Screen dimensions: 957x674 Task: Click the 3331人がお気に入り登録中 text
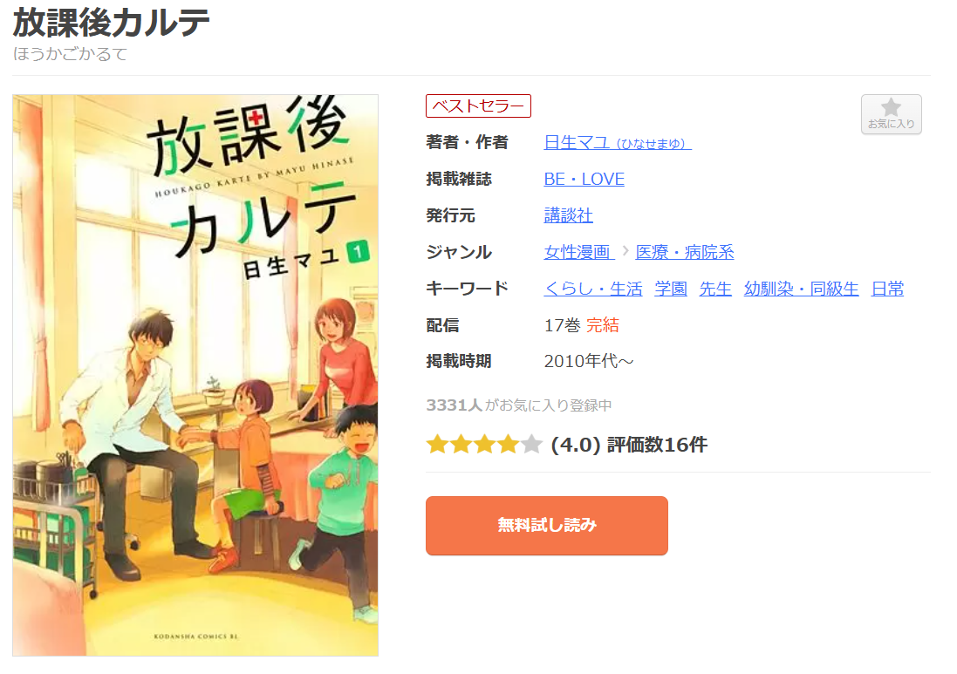point(519,405)
